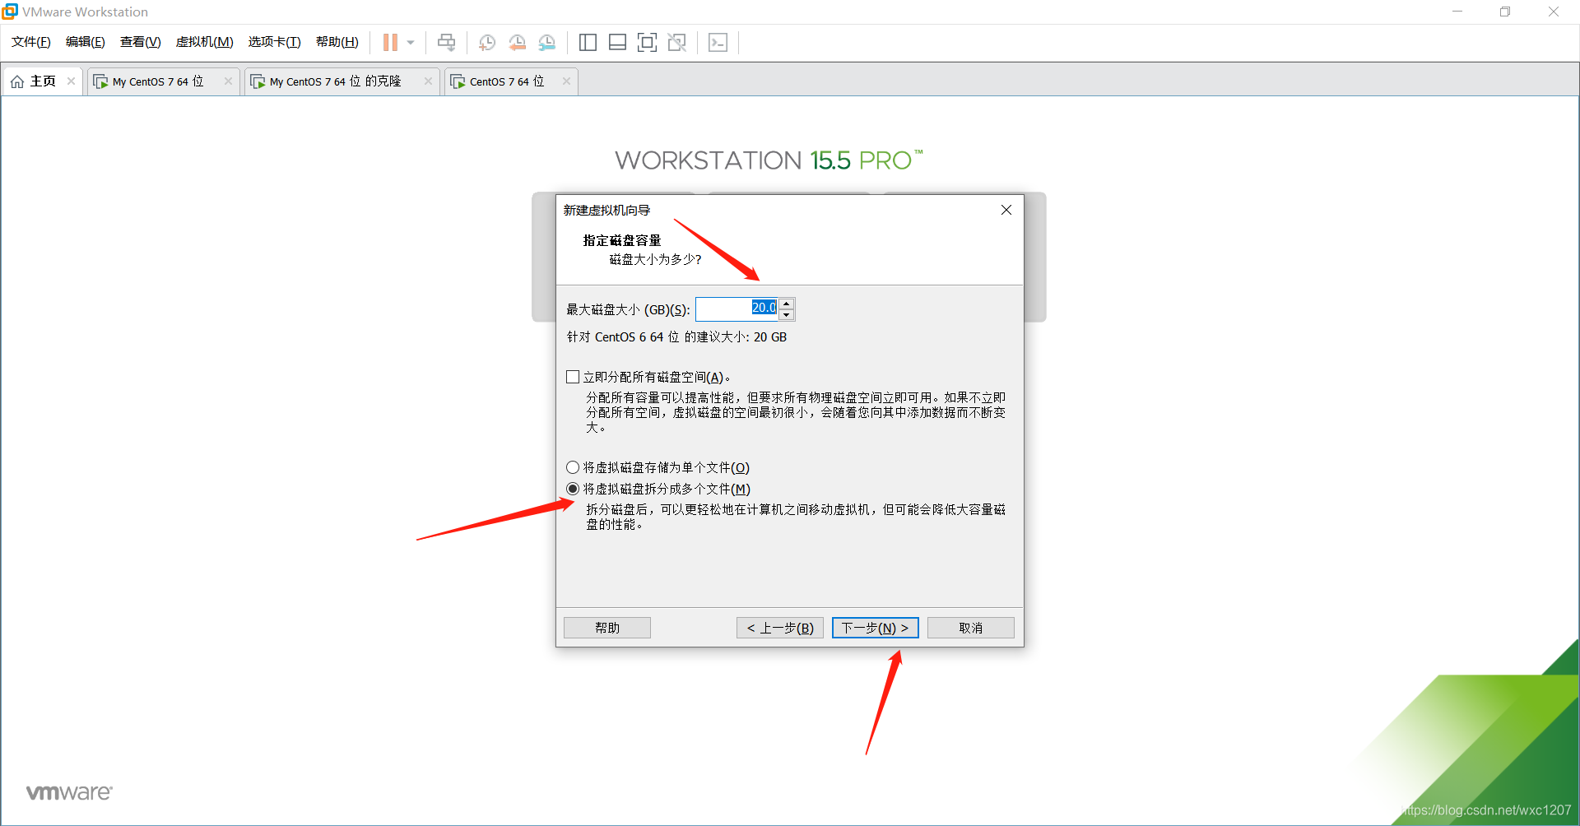
Task: Click VM icon on the 的克隆 tab
Action: [258, 81]
